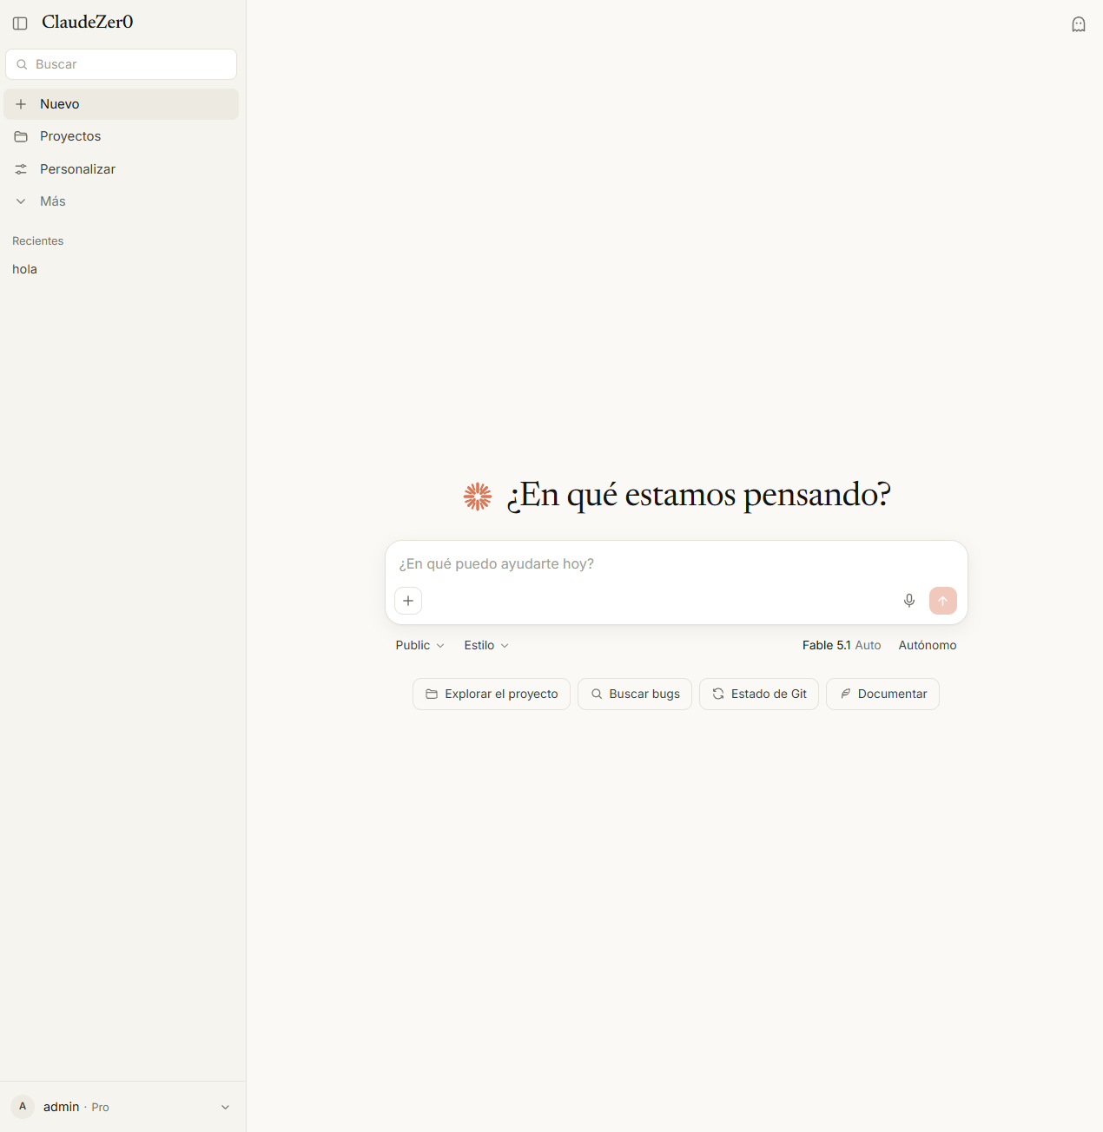The width and height of the screenshot is (1103, 1132).
Task: Start a Nuevo chat
Action: [122, 104]
